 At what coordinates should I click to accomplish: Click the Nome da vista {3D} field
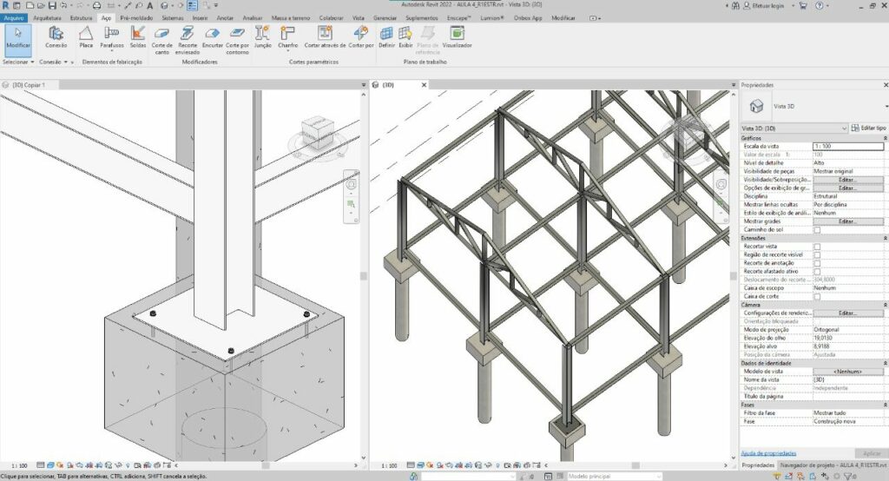click(847, 380)
